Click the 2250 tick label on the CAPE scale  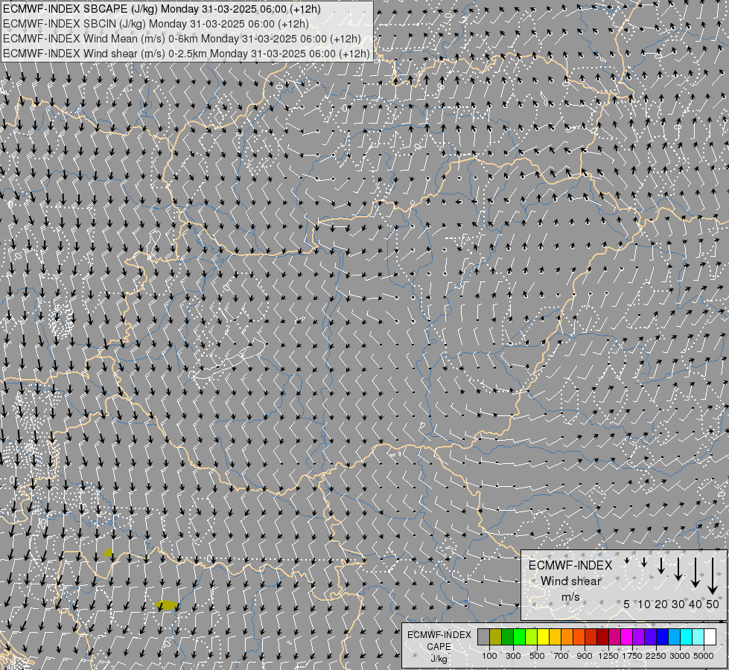(x=656, y=656)
